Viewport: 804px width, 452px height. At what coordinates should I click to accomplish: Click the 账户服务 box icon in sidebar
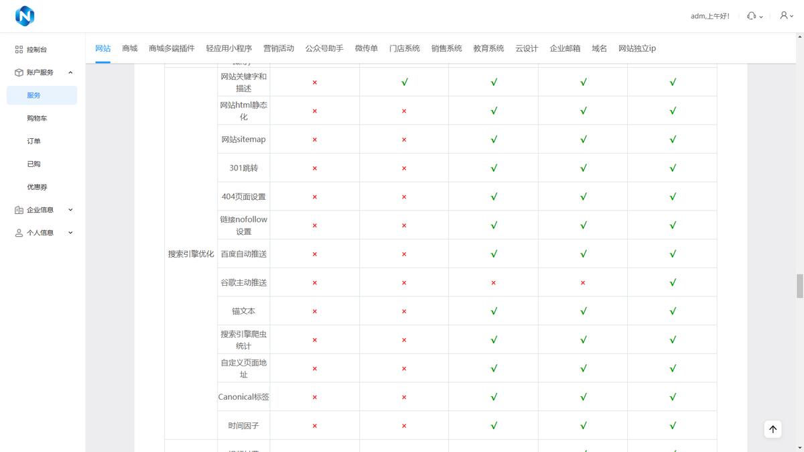(x=18, y=72)
